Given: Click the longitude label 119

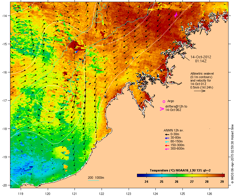Looking at the screenshot, I should click(x=21, y=194).
